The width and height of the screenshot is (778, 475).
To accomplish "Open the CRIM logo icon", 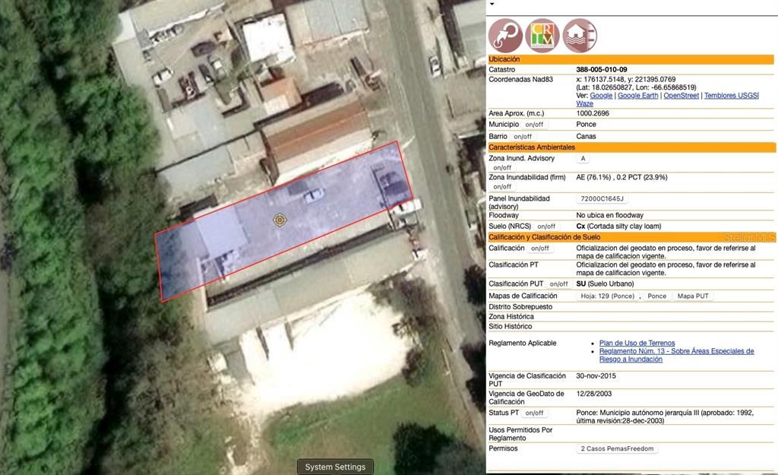I will click(x=542, y=36).
